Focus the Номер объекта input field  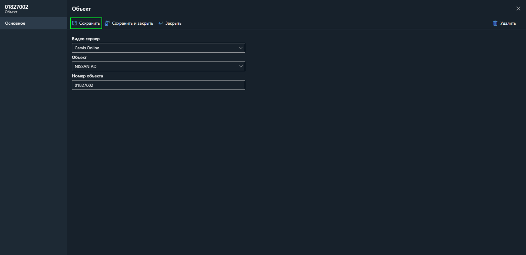pos(158,85)
